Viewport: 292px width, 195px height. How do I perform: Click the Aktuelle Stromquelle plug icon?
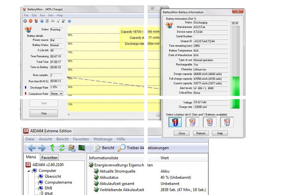tap(96, 171)
